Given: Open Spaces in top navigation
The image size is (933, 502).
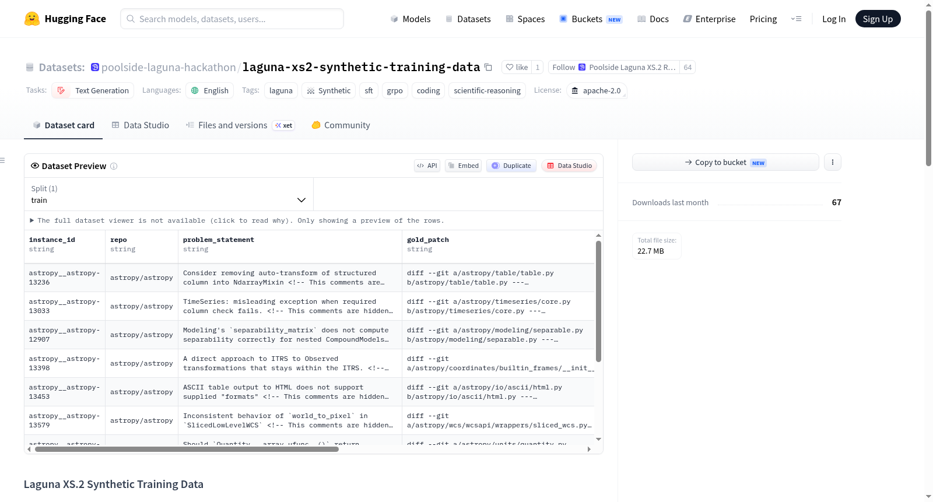Looking at the screenshot, I should [525, 19].
